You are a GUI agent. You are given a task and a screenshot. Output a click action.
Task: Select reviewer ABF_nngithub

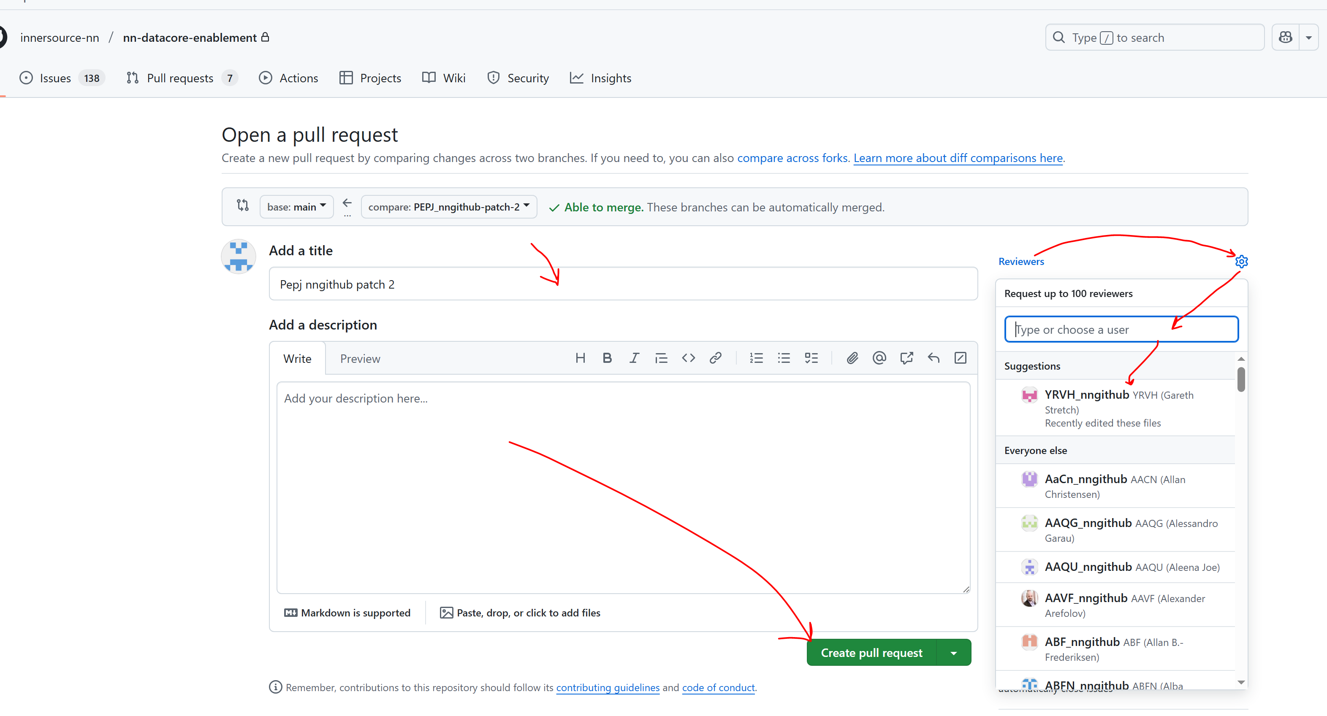1115,649
